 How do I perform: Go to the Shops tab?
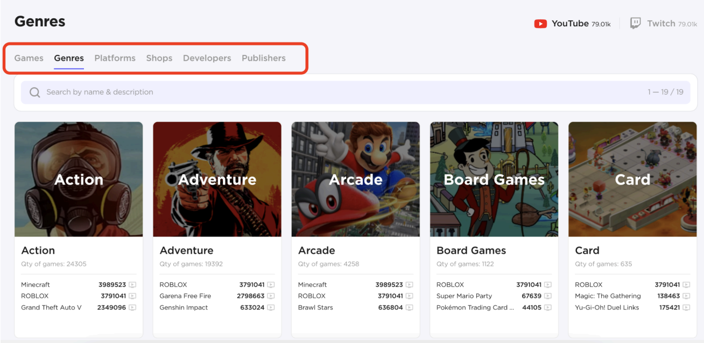[159, 58]
